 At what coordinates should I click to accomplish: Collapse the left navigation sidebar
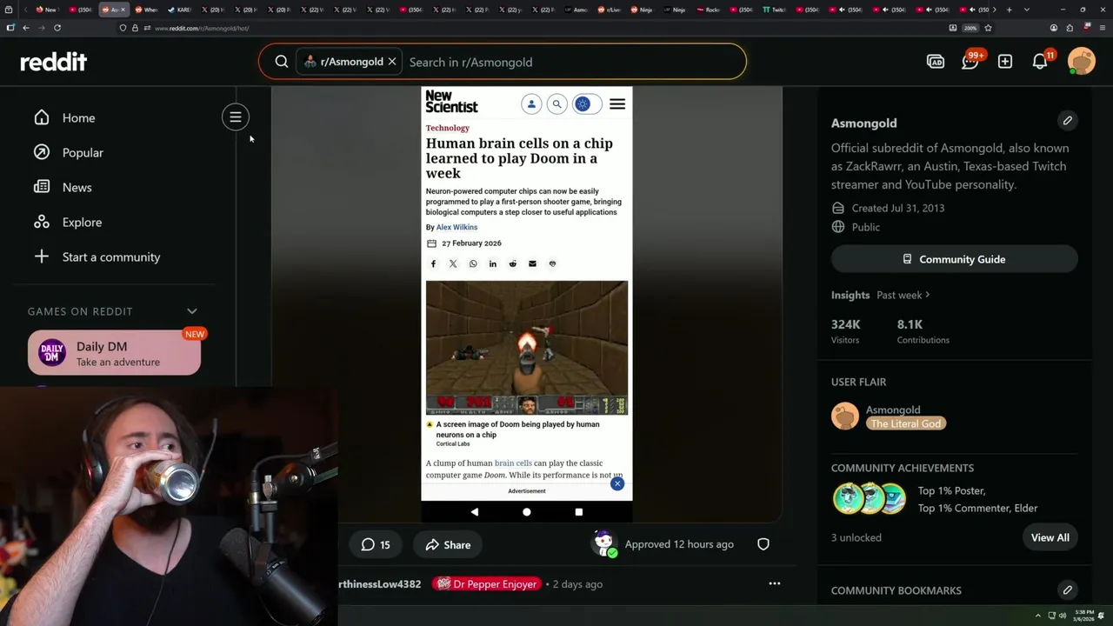coord(236,117)
